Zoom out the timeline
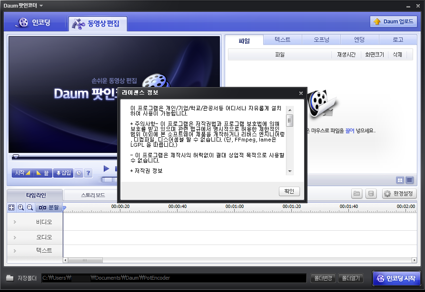 30,207
